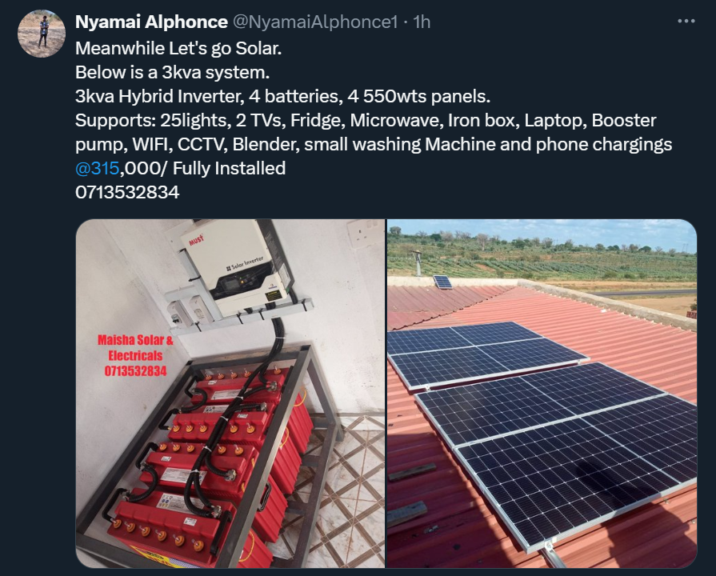Click the phone number 0713532834 in the tweet text

pos(127,192)
